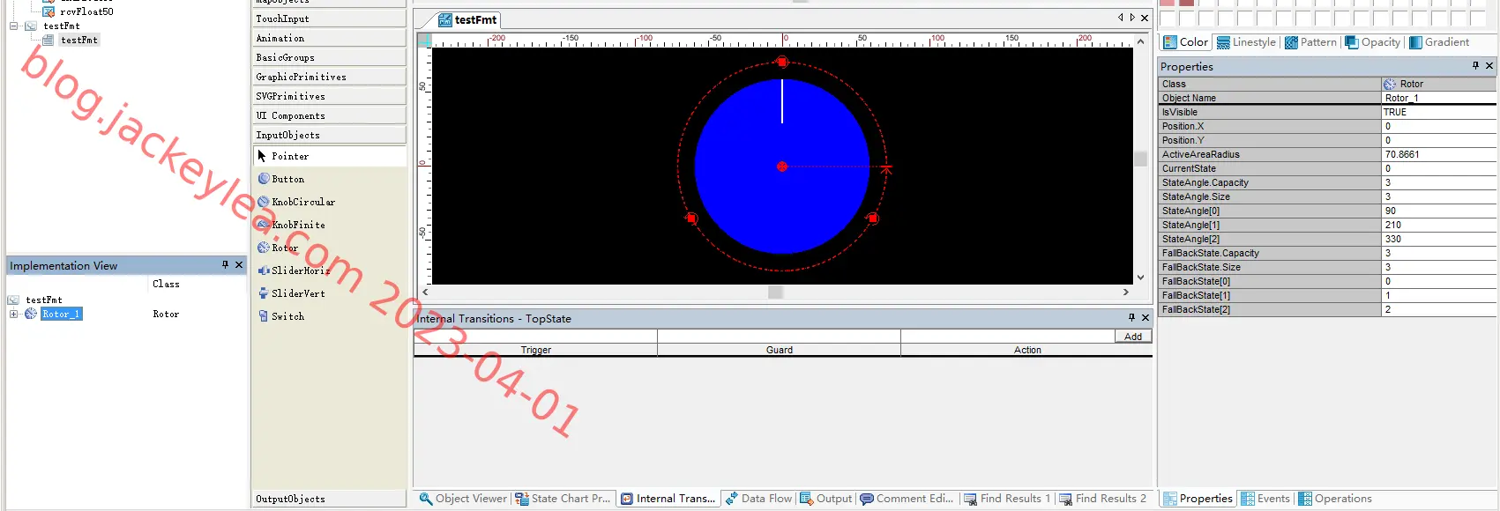
Task: Go to the next editor tab arrow
Action: pos(1132,18)
